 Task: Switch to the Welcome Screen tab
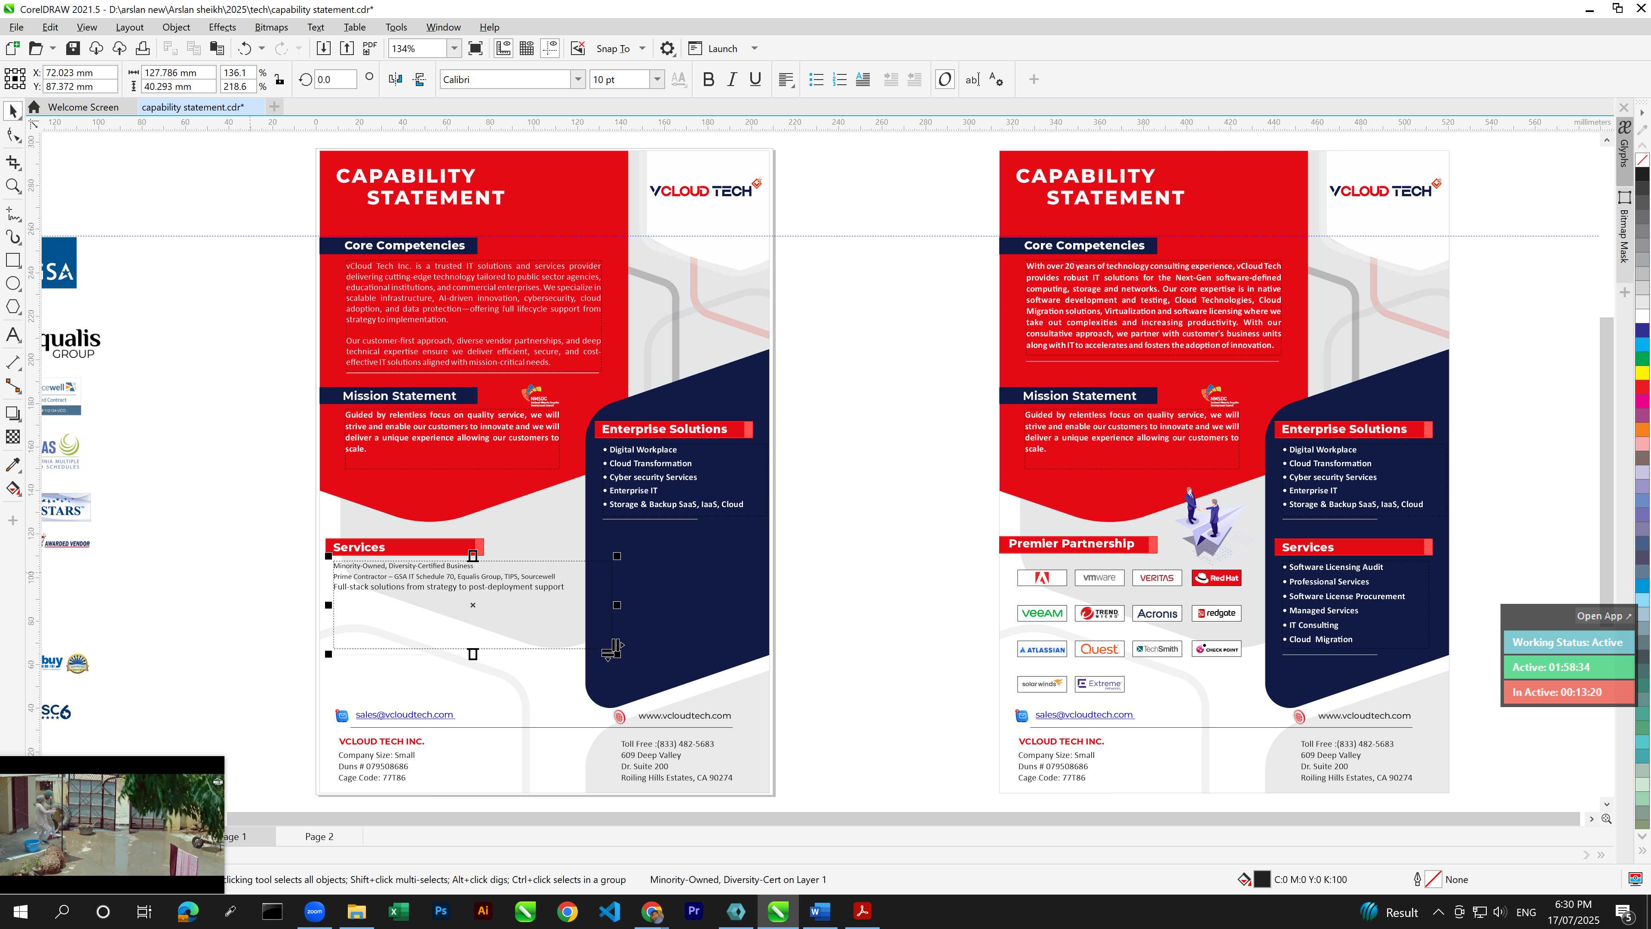pyautogui.click(x=83, y=107)
